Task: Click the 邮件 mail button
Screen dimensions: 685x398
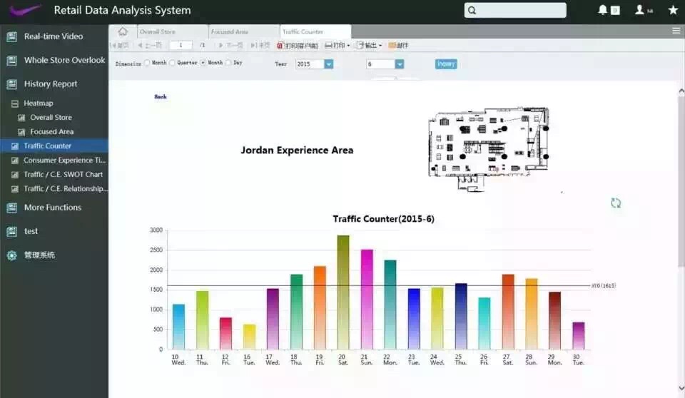Action: click(x=398, y=46)
